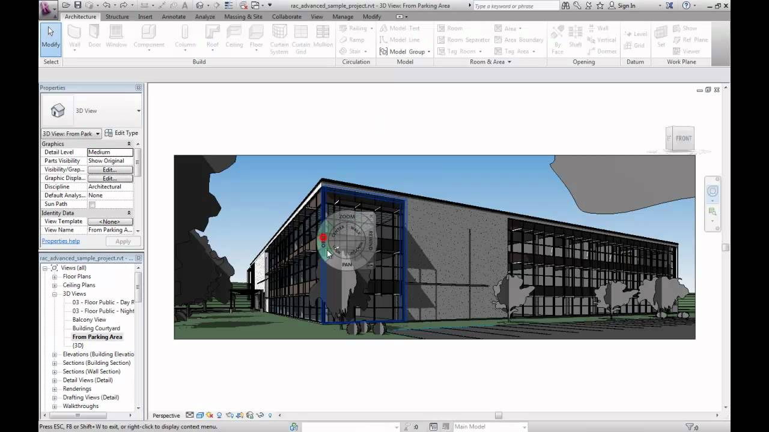Click the binoculars search icon
Screen dimensions: 769x432
[565, 5]
